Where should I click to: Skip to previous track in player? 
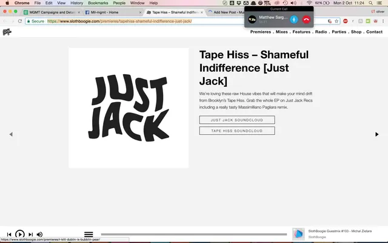click(x=9, y=234)
